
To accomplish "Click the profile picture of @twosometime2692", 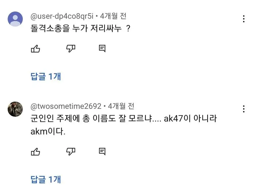I will [x=15, y=109].
